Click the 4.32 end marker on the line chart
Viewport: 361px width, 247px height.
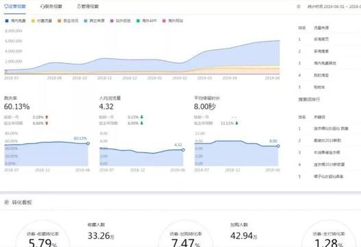pyautogui.click(x=183, y=150)
